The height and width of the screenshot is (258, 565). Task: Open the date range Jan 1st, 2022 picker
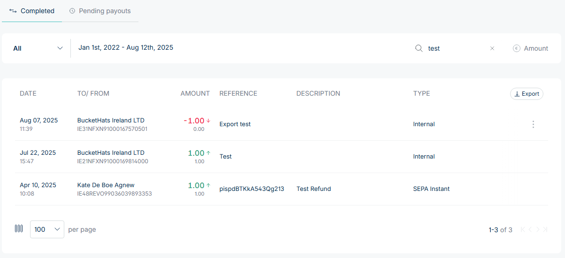(126, 47)
